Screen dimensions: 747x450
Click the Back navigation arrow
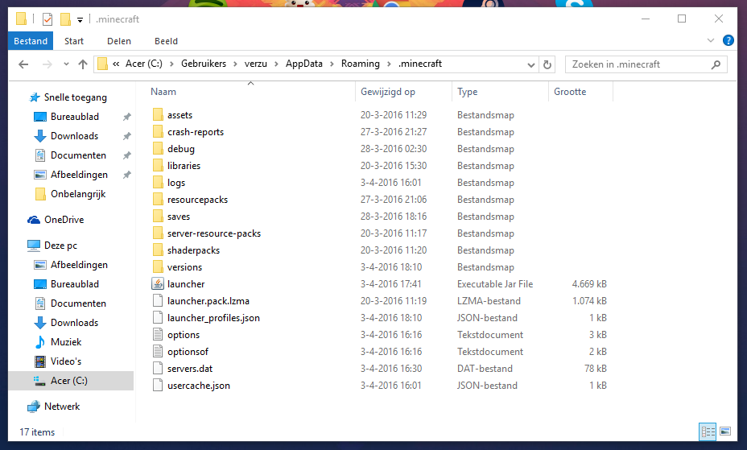pyautogui.click(x=23, y=64)
